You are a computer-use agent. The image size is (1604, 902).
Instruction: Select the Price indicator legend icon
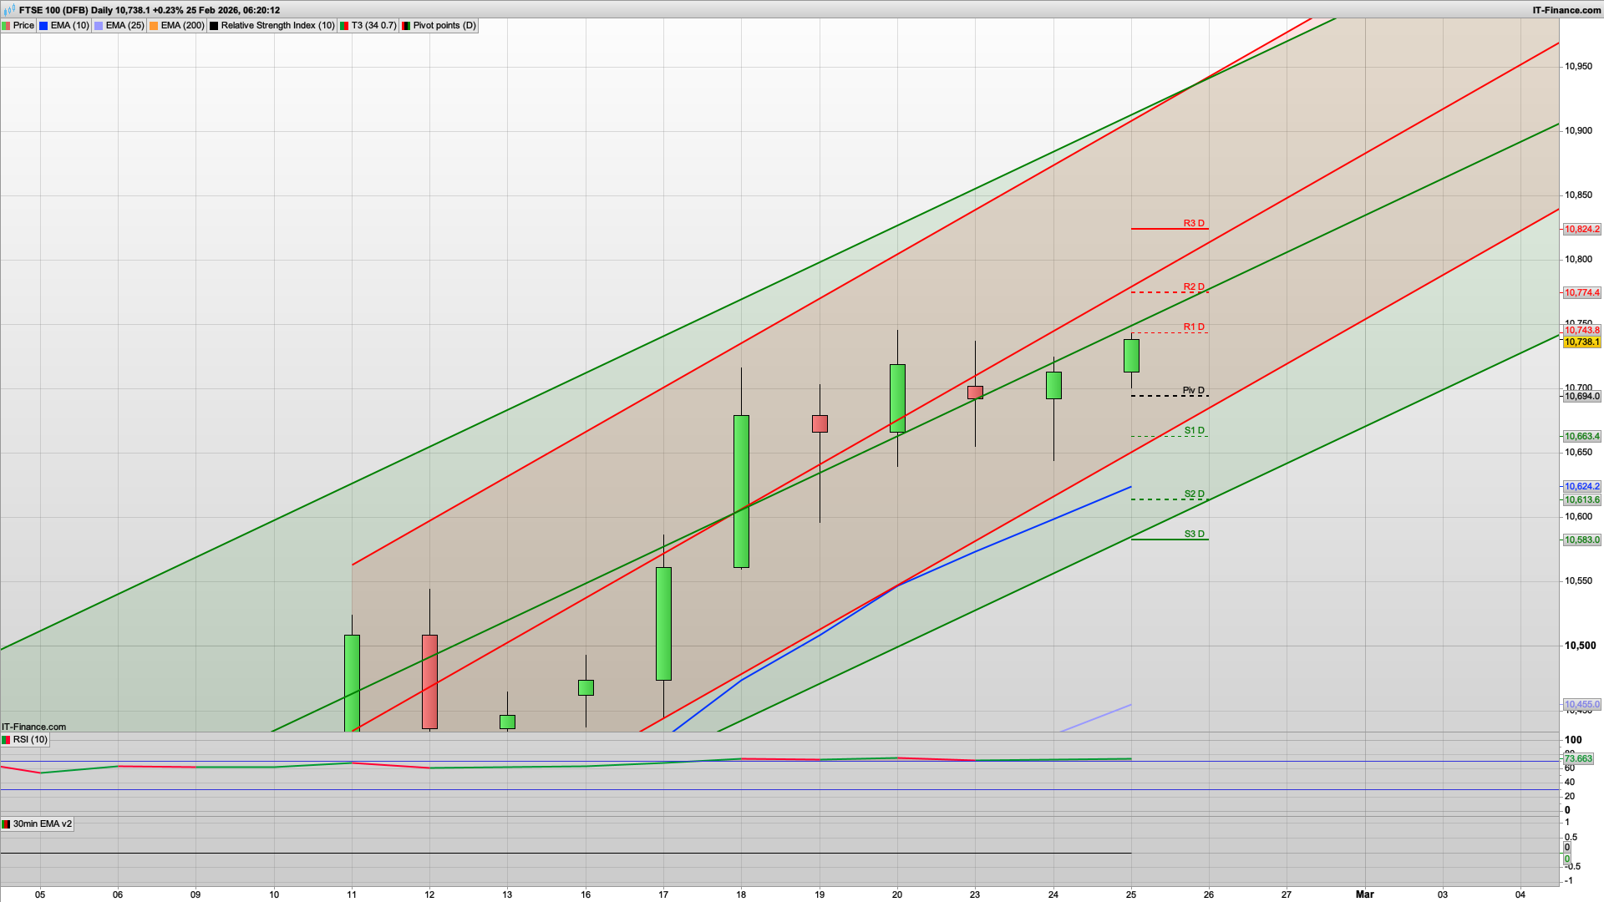click(x=7, y=25)
